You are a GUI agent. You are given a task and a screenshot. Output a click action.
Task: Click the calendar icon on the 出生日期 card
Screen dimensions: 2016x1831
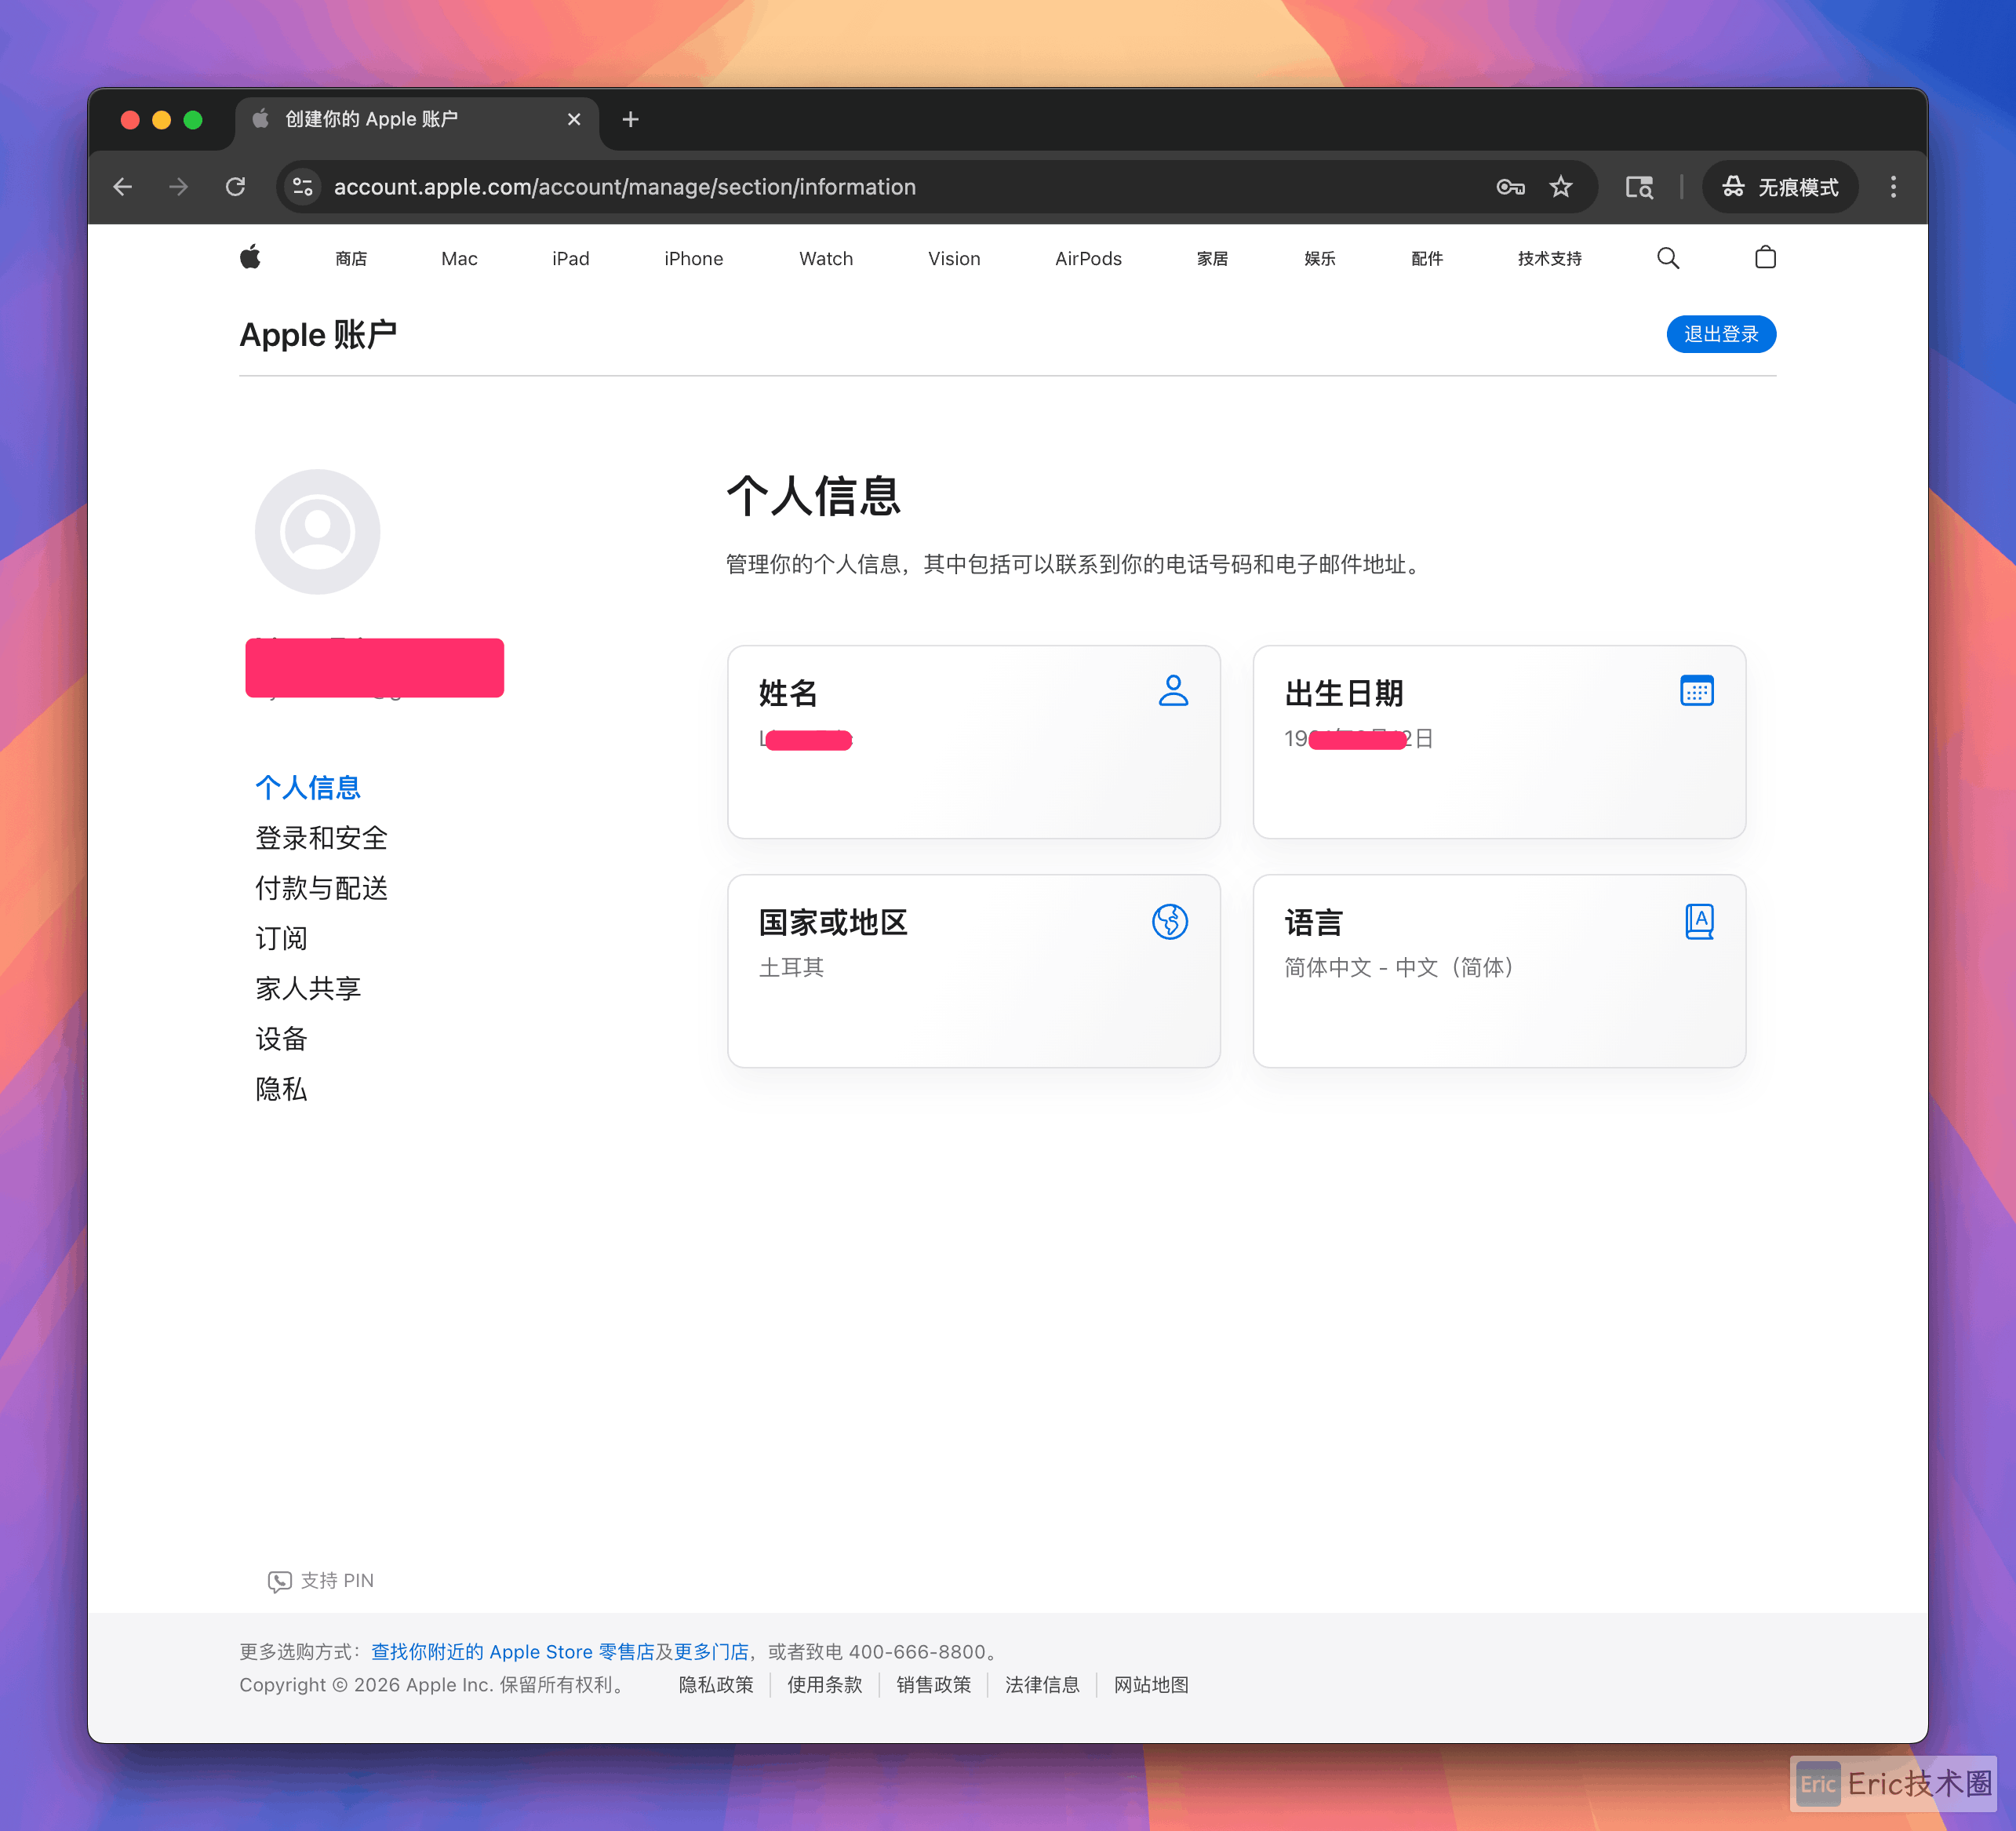click(x=1697, y=691)
